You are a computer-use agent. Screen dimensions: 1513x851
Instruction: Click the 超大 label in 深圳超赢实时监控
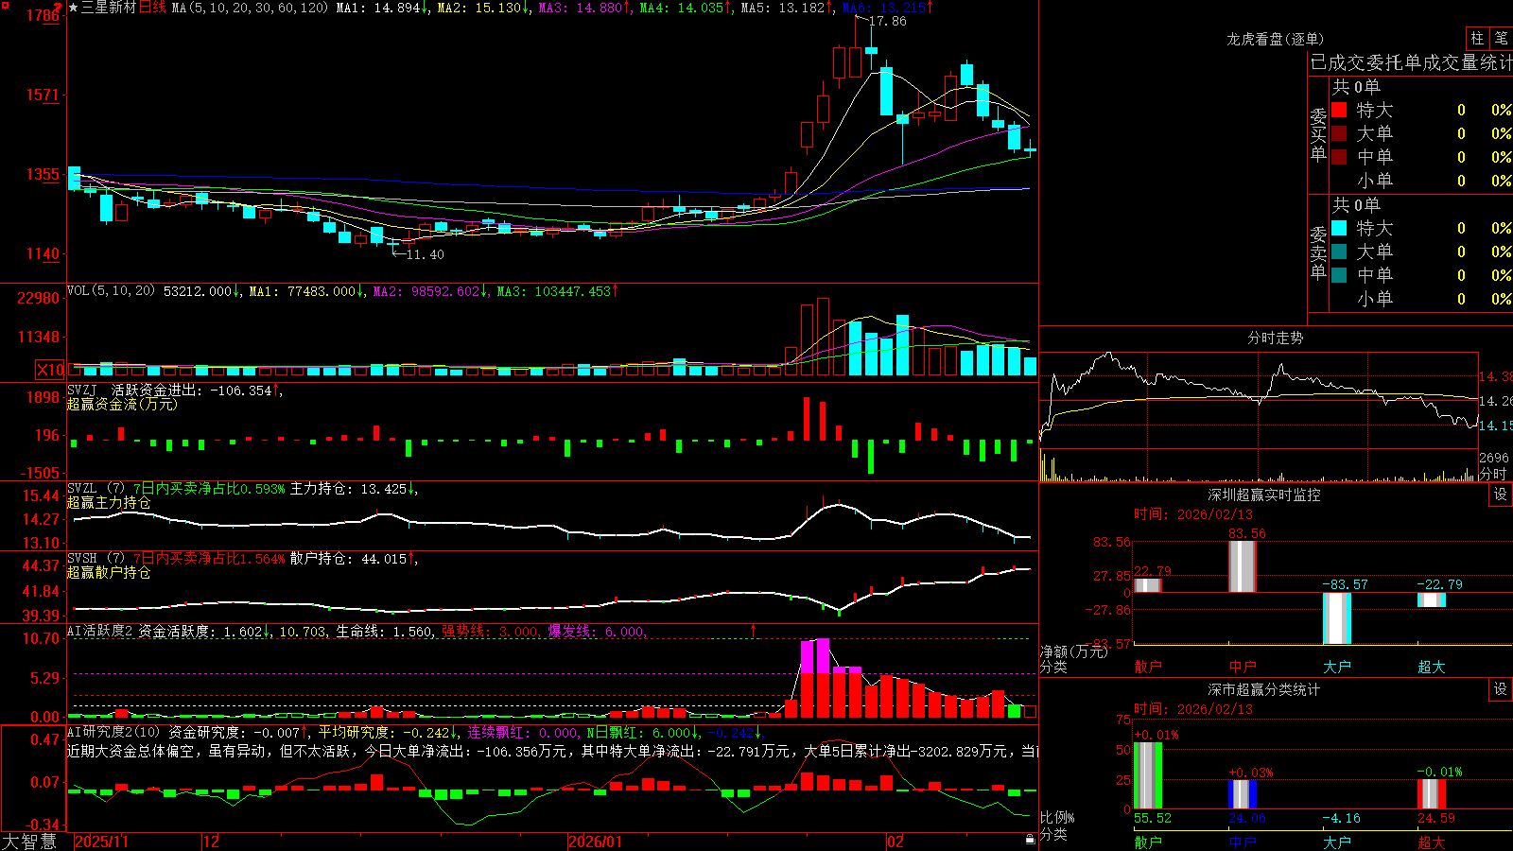click(1431, 667)
